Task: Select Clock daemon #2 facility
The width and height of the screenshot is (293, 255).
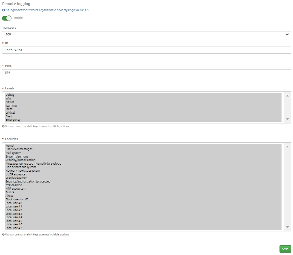Action: (143, 199)
